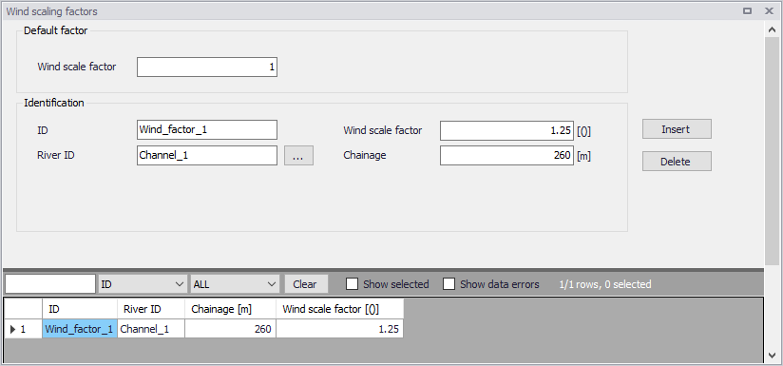Viewport: 783px width, 366px height.
Task: Sort by Chainage [m] column header
Action: click(x=231, y=309)
